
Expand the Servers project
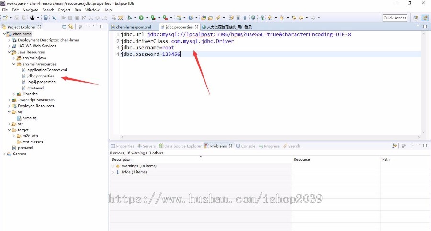coord(4,154)
